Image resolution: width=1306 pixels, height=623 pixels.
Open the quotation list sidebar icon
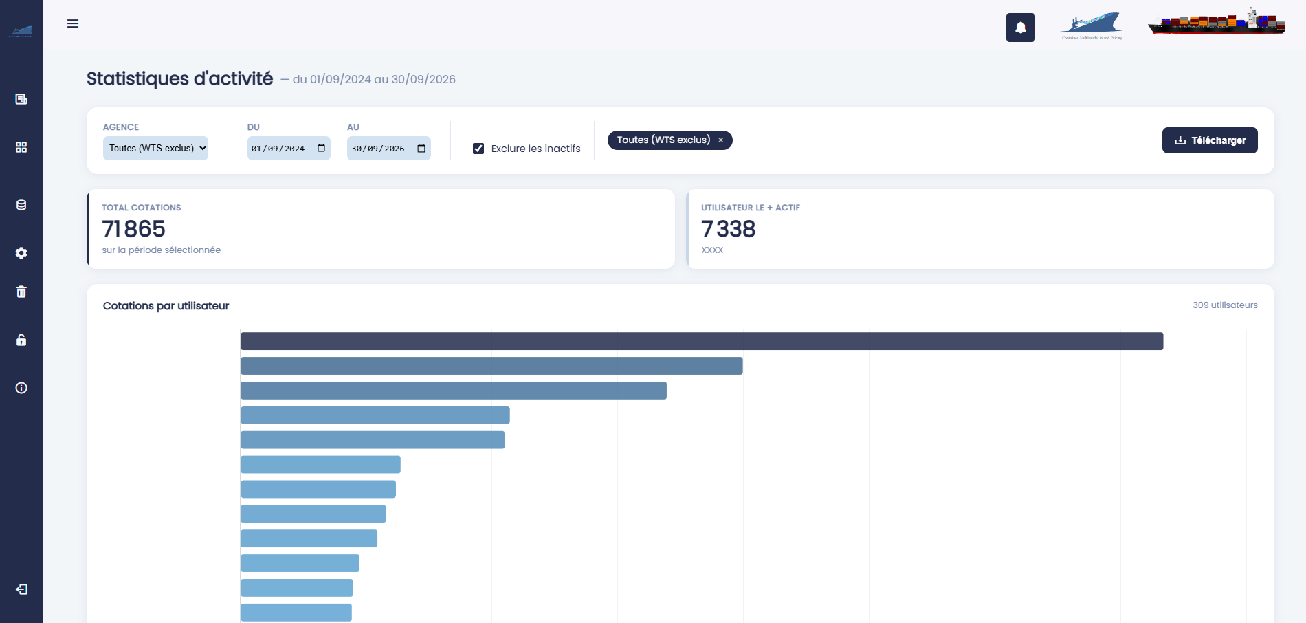click(21, 99)
